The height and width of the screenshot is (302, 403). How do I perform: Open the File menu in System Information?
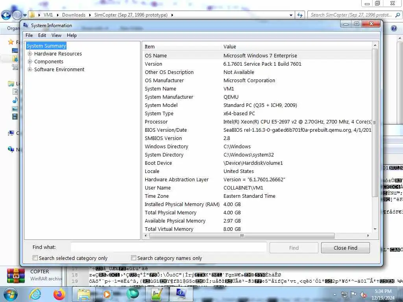coord(29,35)
